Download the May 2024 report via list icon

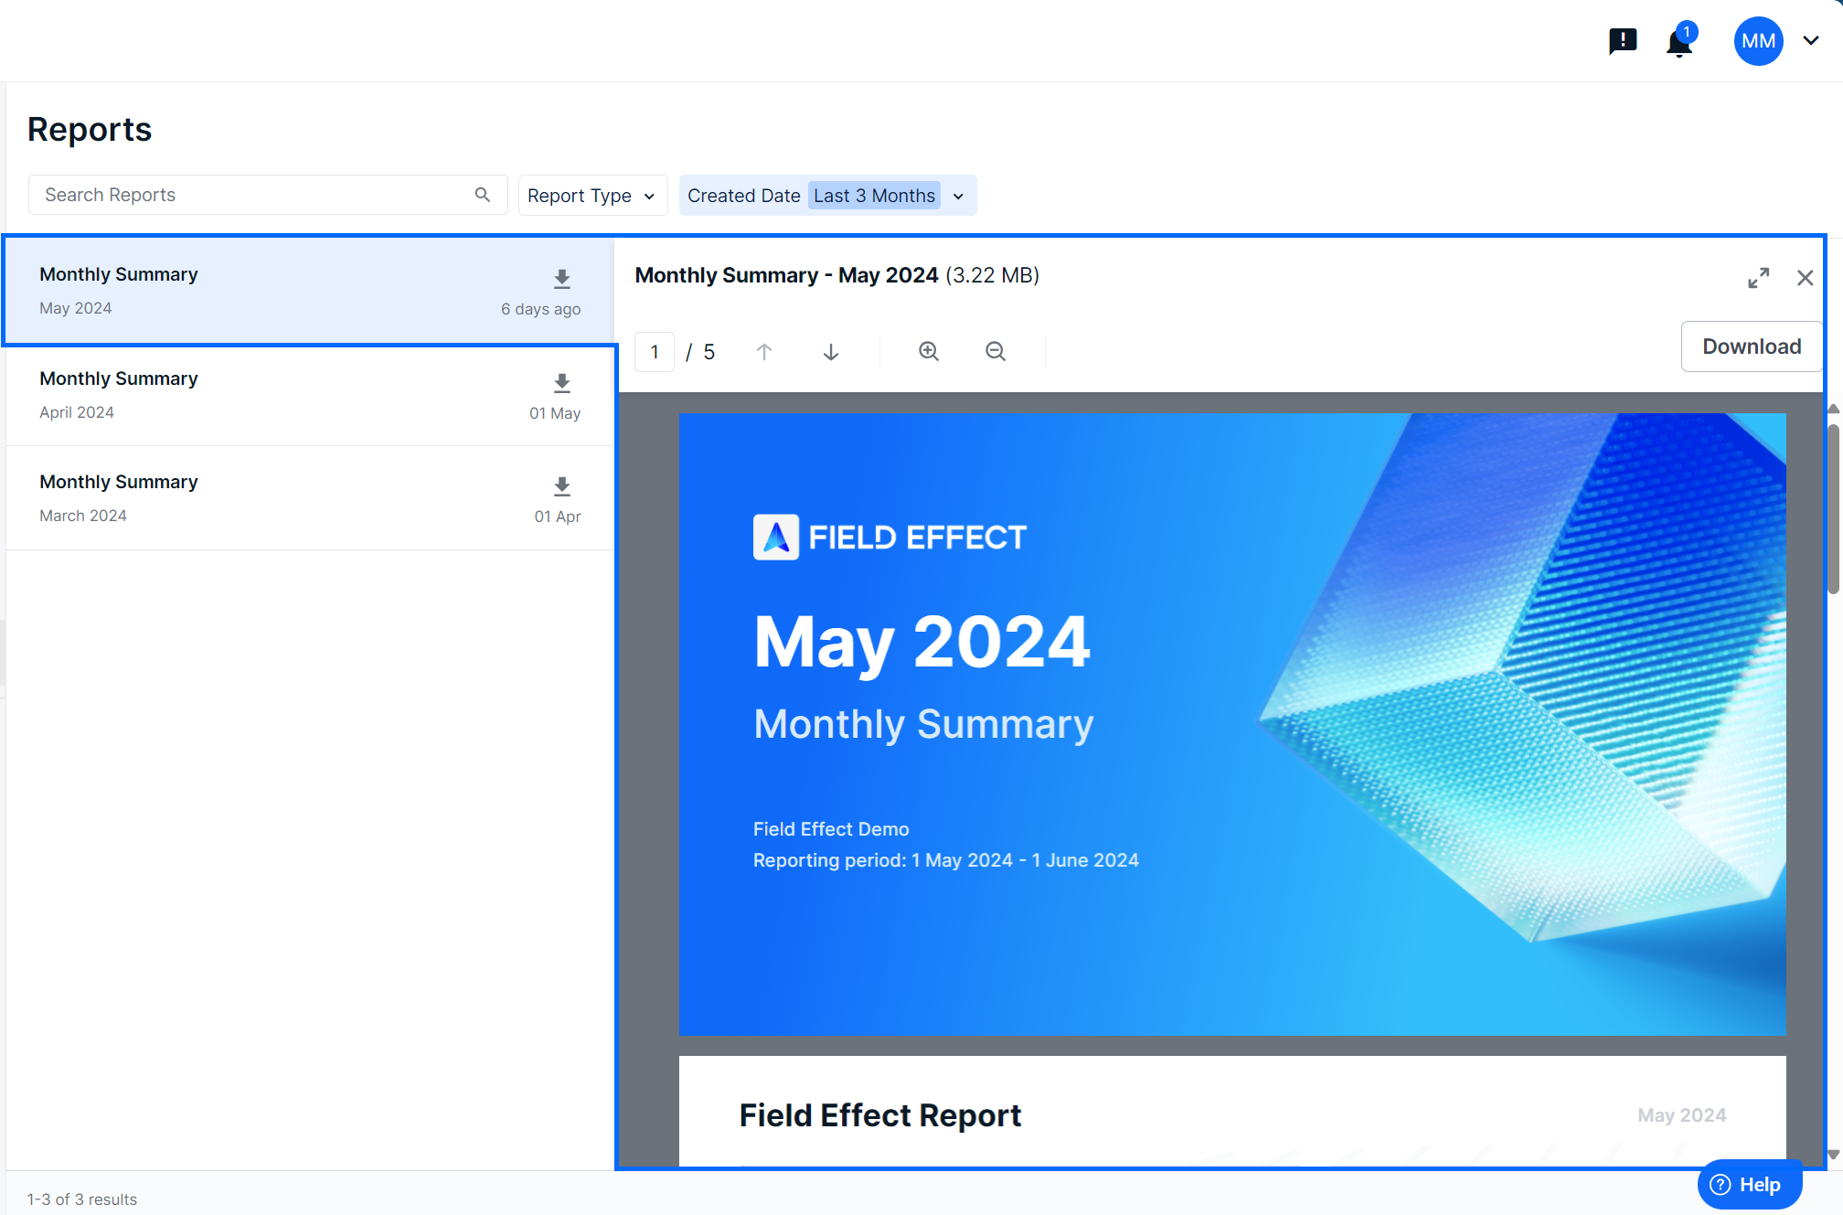(562, 279)
